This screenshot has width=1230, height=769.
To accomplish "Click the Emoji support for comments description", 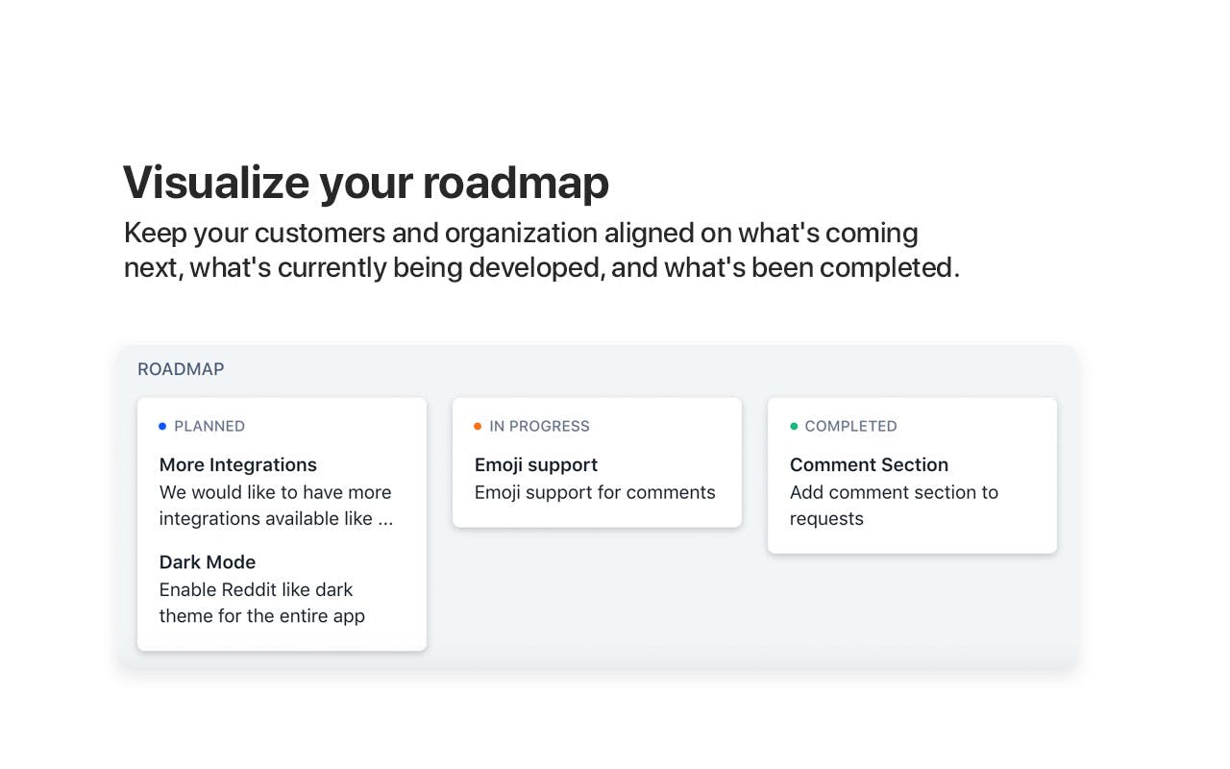I will click(595, 492).
